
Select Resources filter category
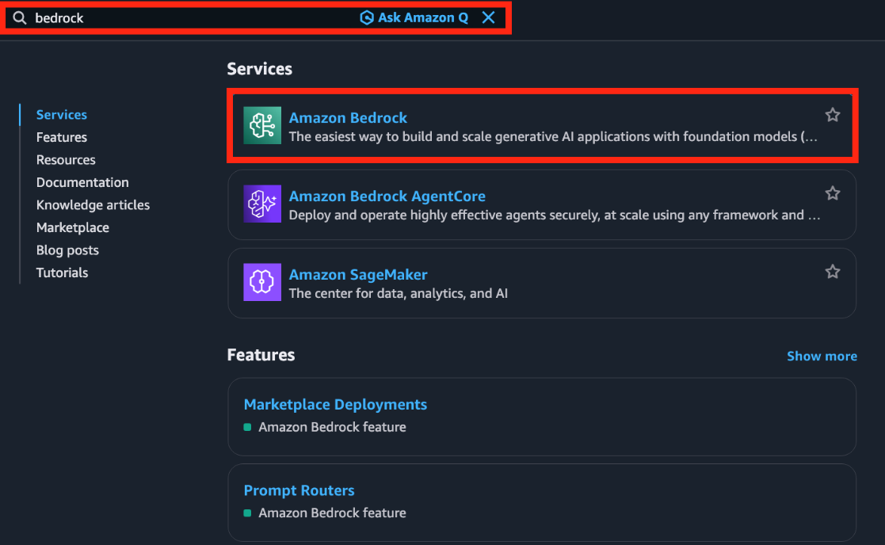click(x=66, y=160)
